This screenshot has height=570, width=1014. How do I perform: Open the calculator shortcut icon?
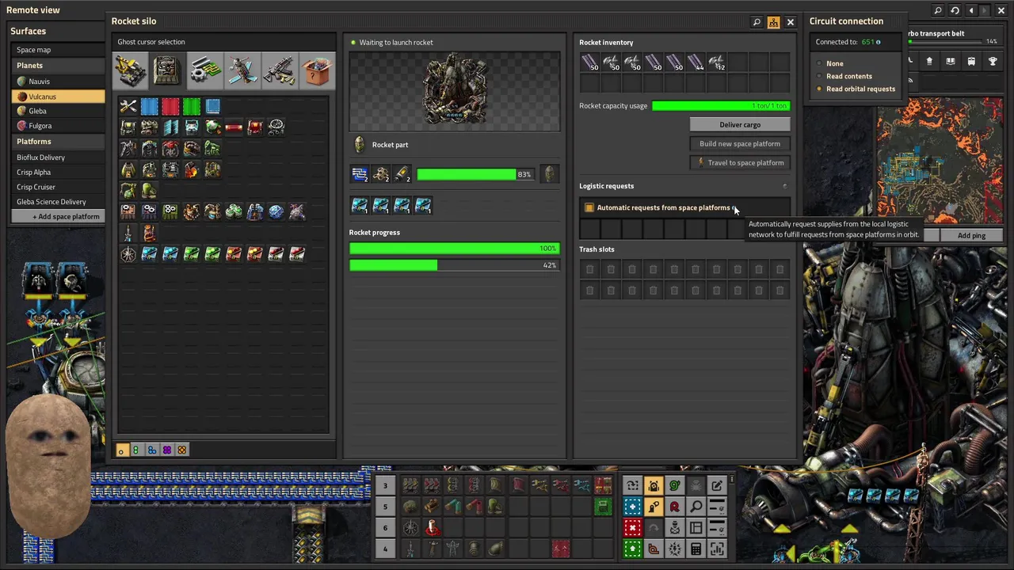[x=696, y=549]
